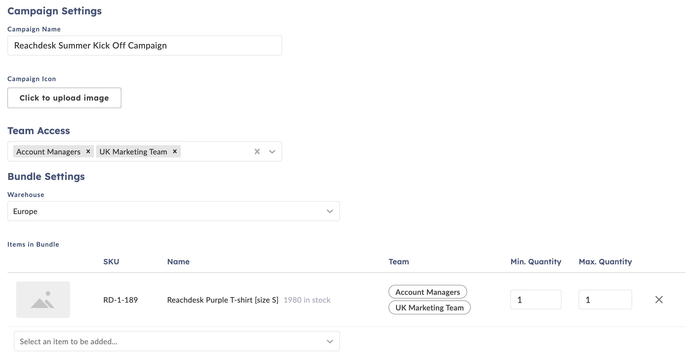This screenshot has height=358, width=694.
Task: Click the Campaign Name input field
Action: (145, 45)
